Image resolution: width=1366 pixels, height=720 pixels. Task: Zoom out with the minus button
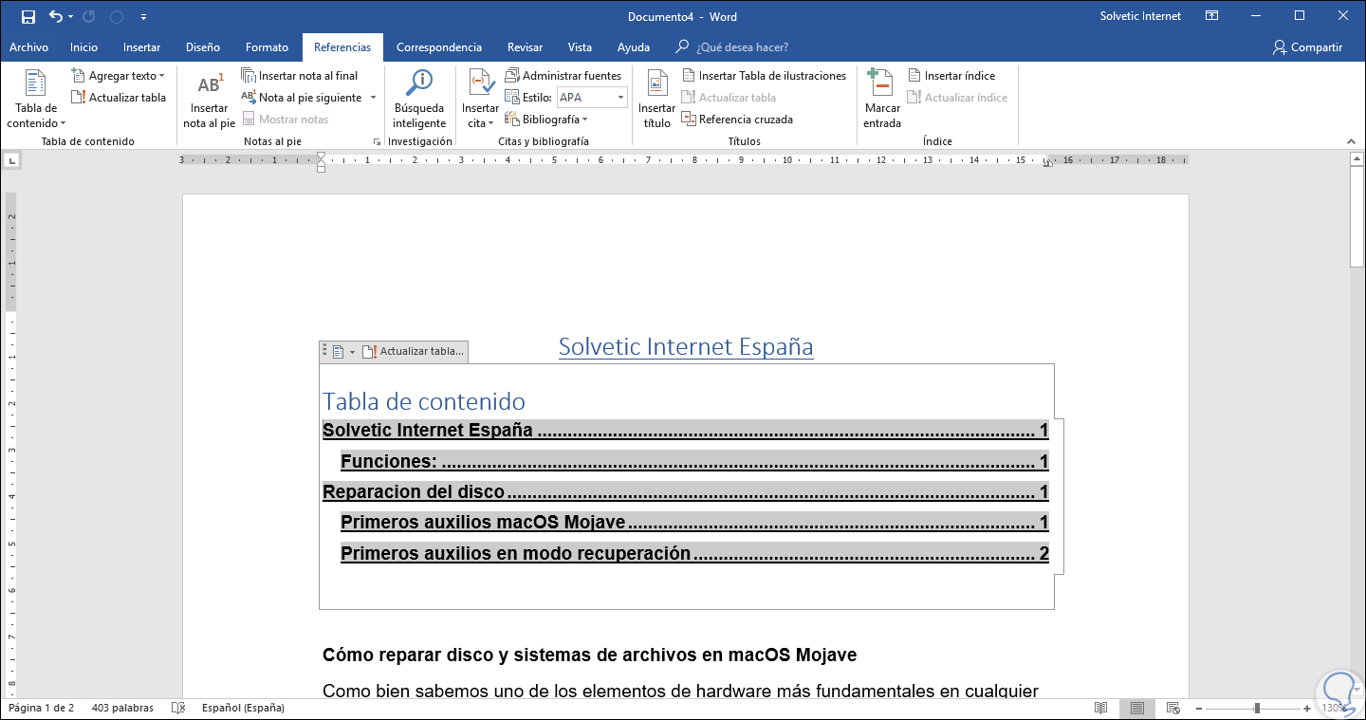pos(1198,708)
